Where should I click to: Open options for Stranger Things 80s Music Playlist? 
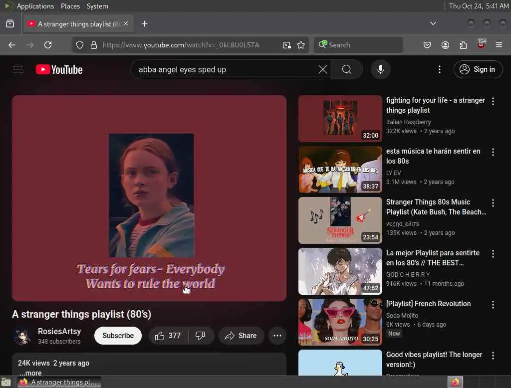coord(493,203)
